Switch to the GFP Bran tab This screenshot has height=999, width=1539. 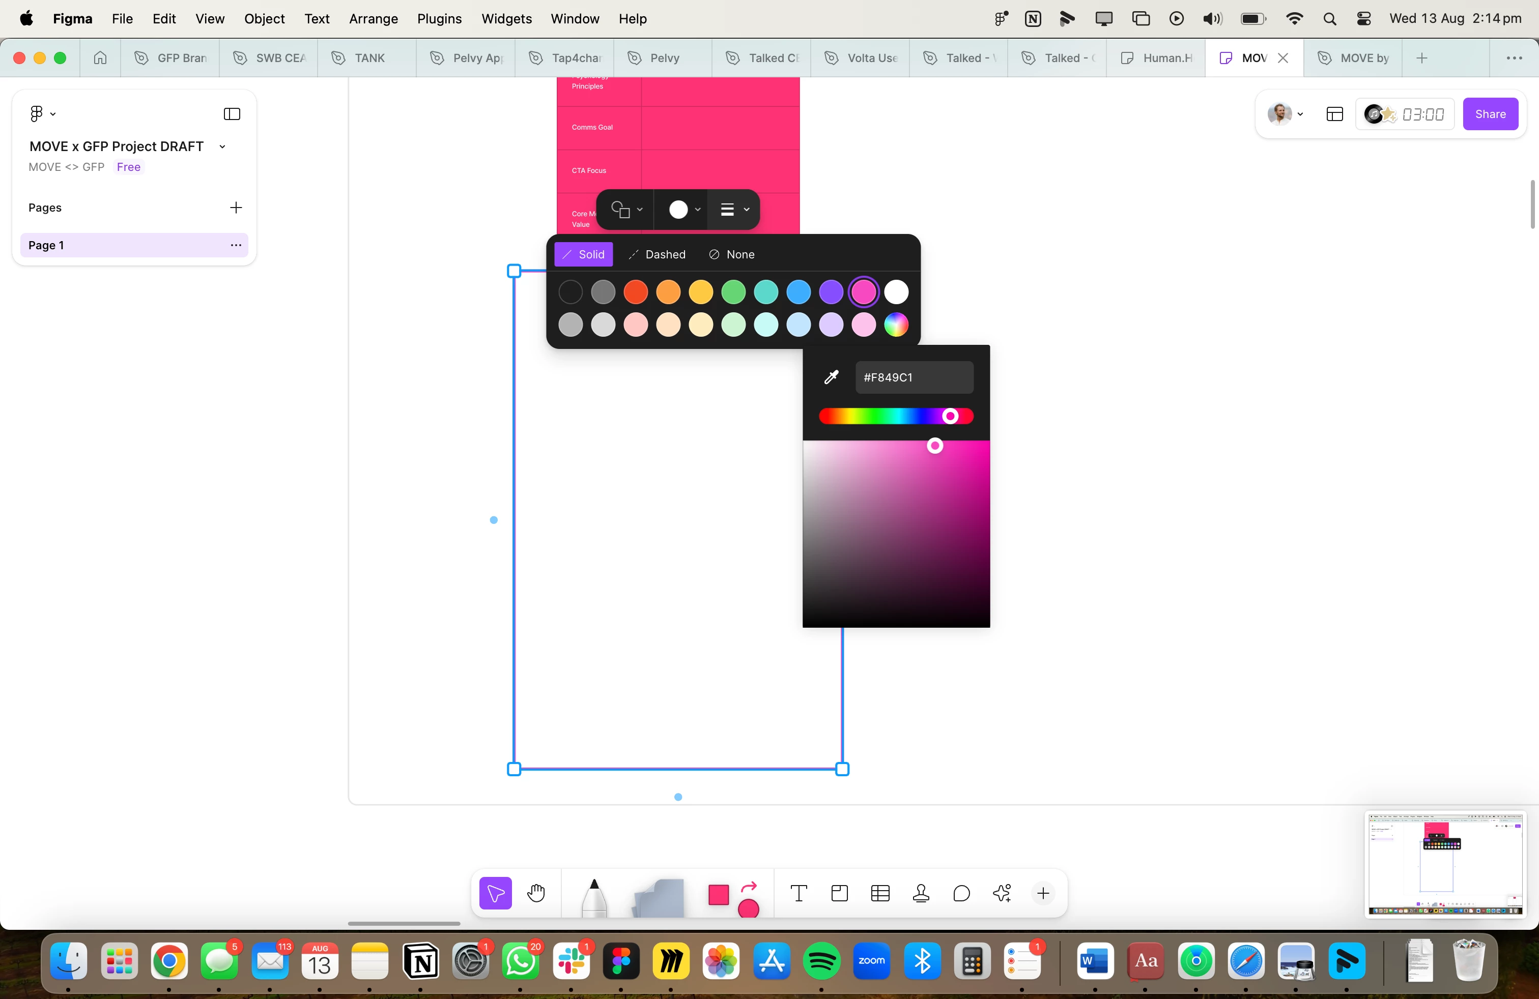(169, 57)
